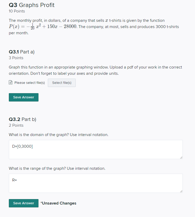Click the Select file(s) upload control
Viewport: 195px width, 217px height.
(x=62, y=83)
